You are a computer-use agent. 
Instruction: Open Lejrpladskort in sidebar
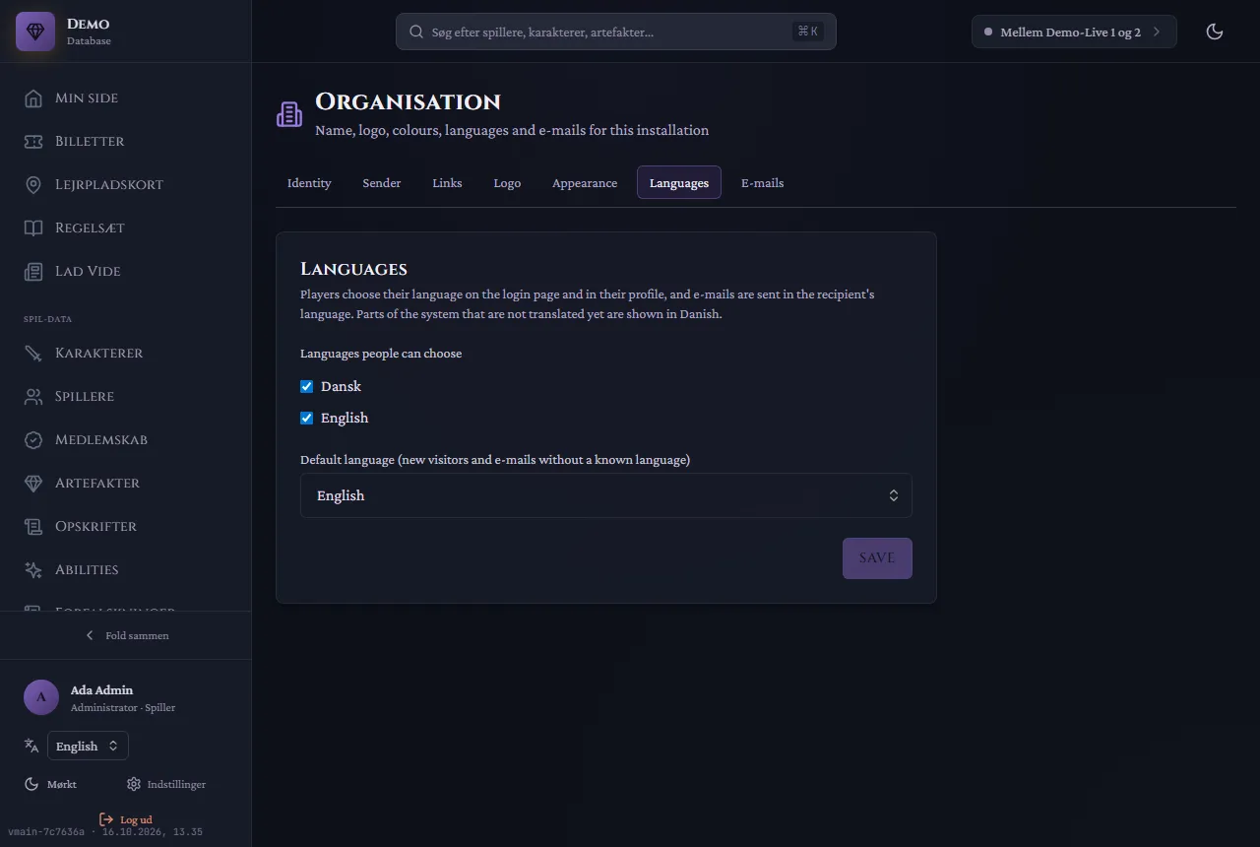coord(126,184)
